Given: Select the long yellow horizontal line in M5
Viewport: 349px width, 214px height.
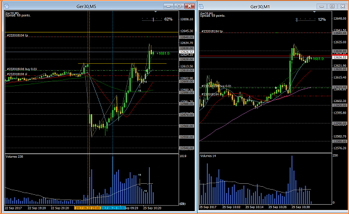Looking at the screenshot, I should [92, 32].
